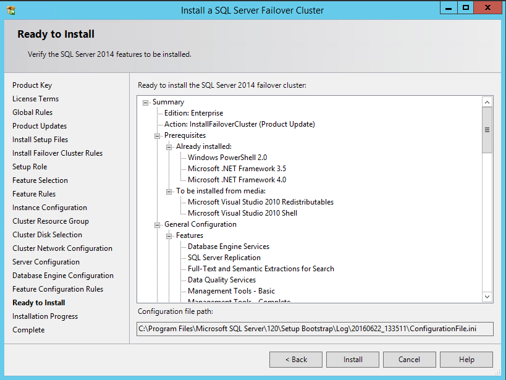Select Full-Text and Semantic Extractions item

(x=261, y=269)
